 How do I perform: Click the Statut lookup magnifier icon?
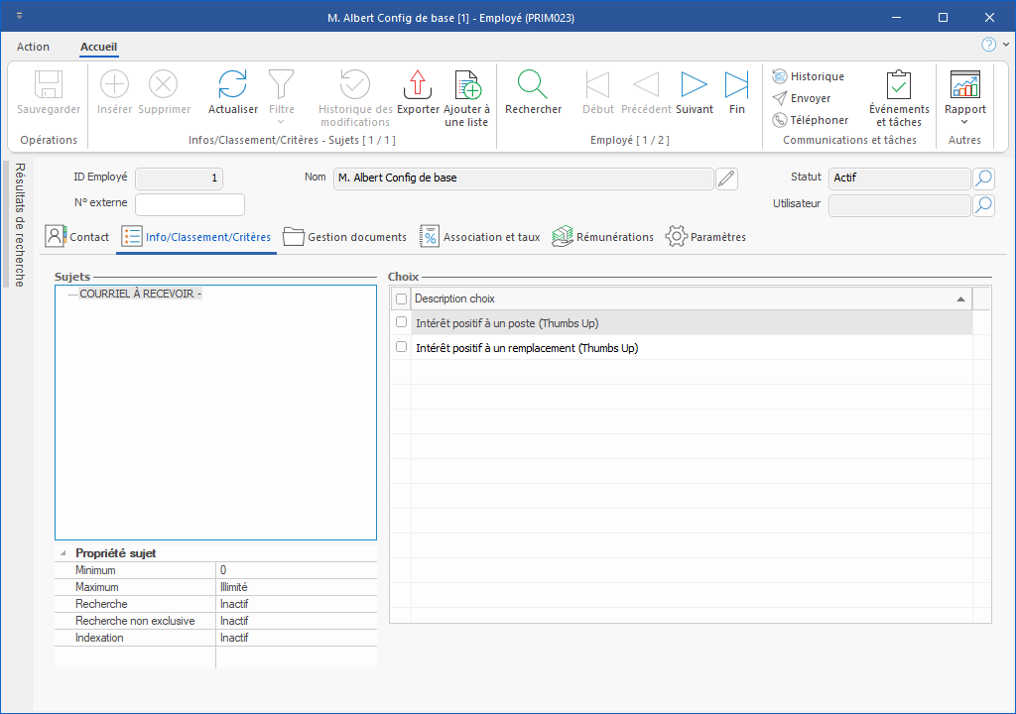coord(982,178)
